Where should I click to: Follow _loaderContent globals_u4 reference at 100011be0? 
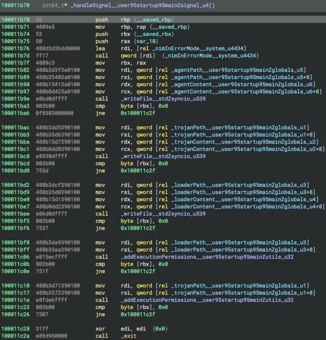[244, 199]
